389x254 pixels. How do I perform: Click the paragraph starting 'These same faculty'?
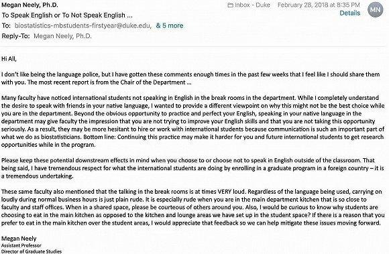coord(192,207)
